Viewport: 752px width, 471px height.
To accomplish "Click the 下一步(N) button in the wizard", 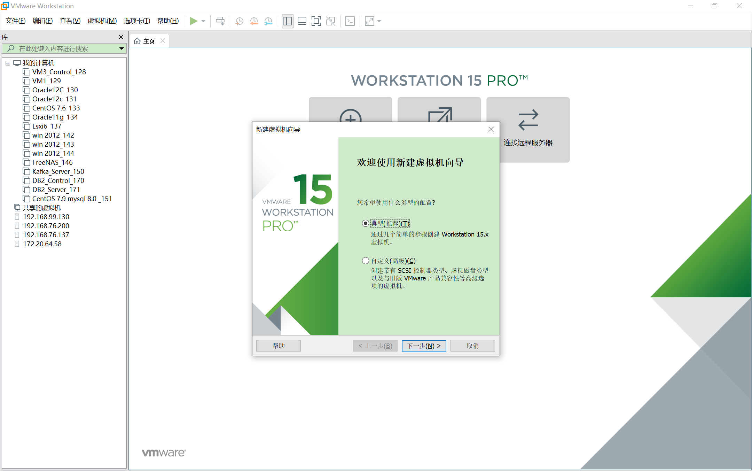I will pyautogui.click(x=424, y=346).
